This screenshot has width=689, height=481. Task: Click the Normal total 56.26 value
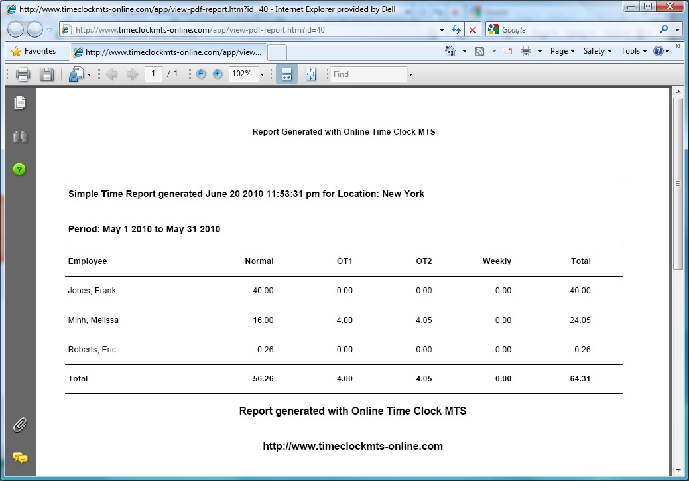click(263, 379)
